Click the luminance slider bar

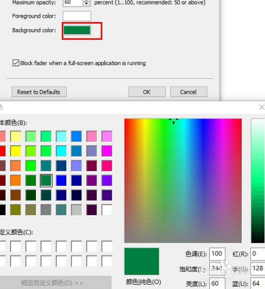pyautogui.click(x=258, y=181)
